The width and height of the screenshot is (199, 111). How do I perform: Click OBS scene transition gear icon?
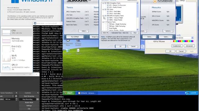[16, 96]
